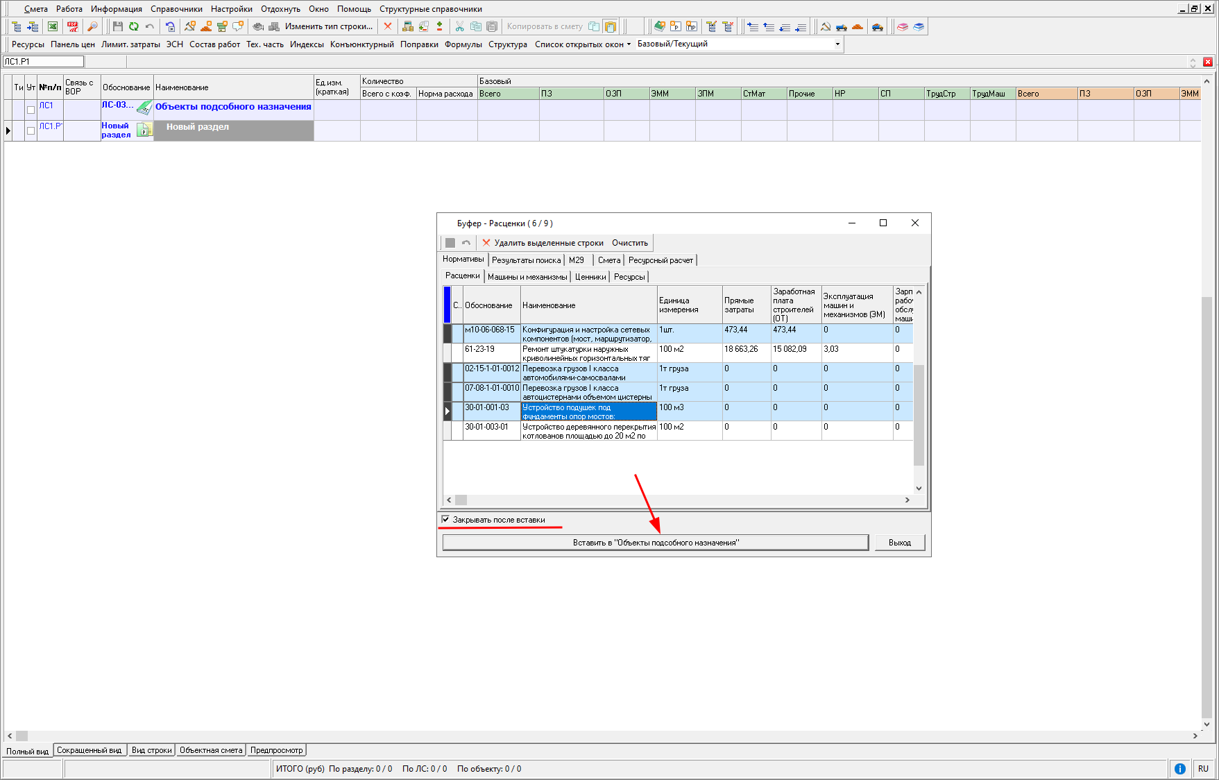Select the 'Ценники' subtab

pos(590,277)
